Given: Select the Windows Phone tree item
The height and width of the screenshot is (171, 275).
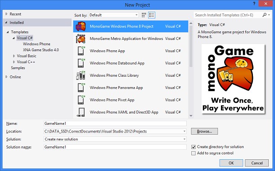Looking at the screenshot, I should [36, 44].
